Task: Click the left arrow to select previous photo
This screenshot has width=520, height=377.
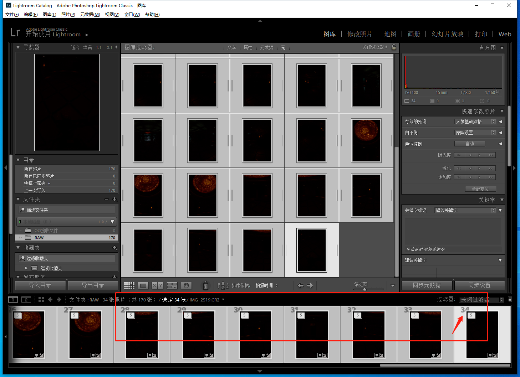Action: [301, 285]
